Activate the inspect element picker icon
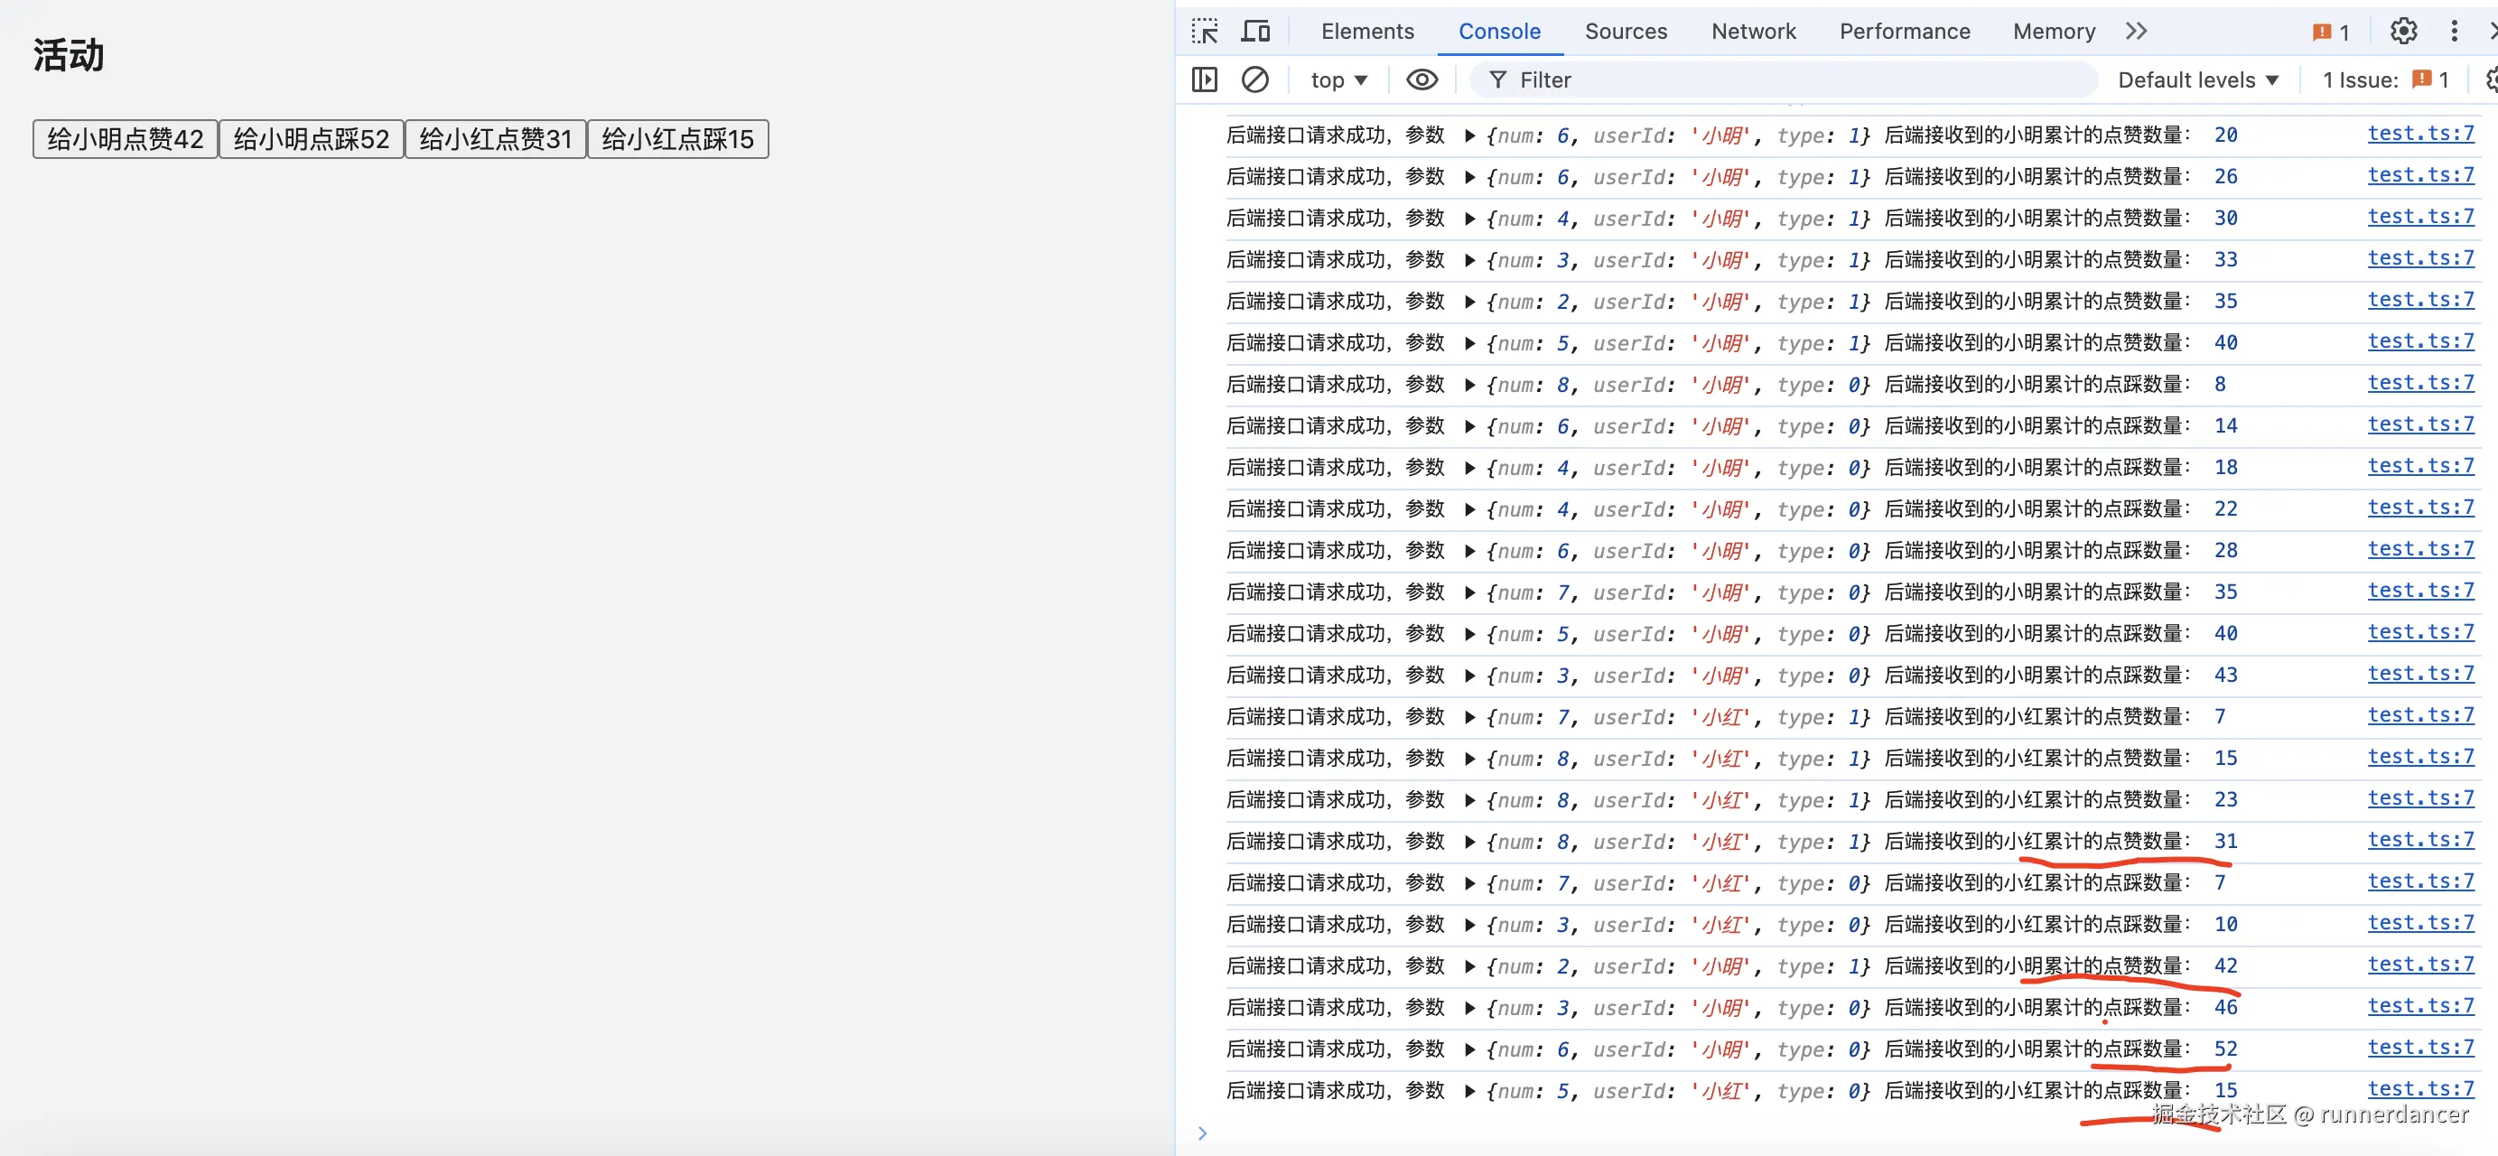Viewport: 2498px width, 1156px height. tap(1206, 31)
